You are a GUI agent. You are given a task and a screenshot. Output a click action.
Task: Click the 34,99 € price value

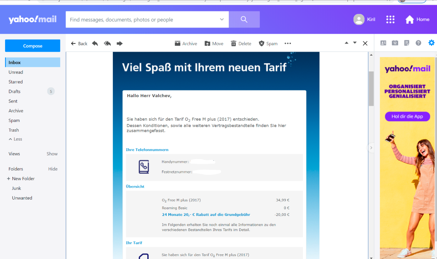283,200
